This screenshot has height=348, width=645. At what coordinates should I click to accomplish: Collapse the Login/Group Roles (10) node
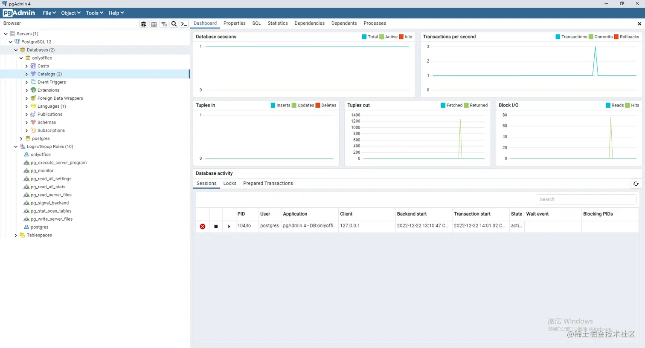coord(16,147)
